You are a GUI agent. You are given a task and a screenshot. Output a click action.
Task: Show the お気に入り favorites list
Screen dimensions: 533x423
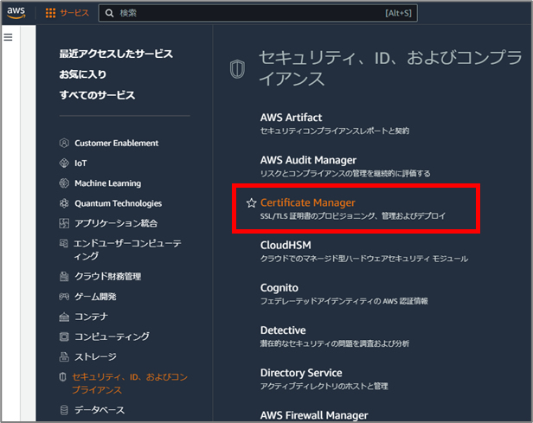(85, 74)
